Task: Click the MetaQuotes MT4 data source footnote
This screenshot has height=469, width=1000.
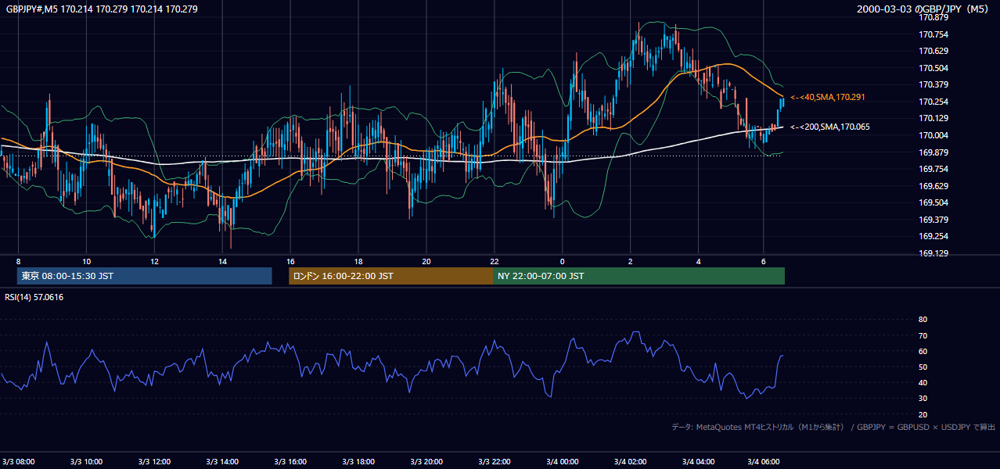Action: tap(833, 427)
